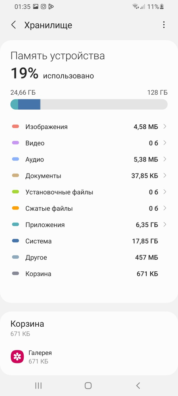Open the three-dot more options menu
178x396 pixels.
[x=164, y=25]
